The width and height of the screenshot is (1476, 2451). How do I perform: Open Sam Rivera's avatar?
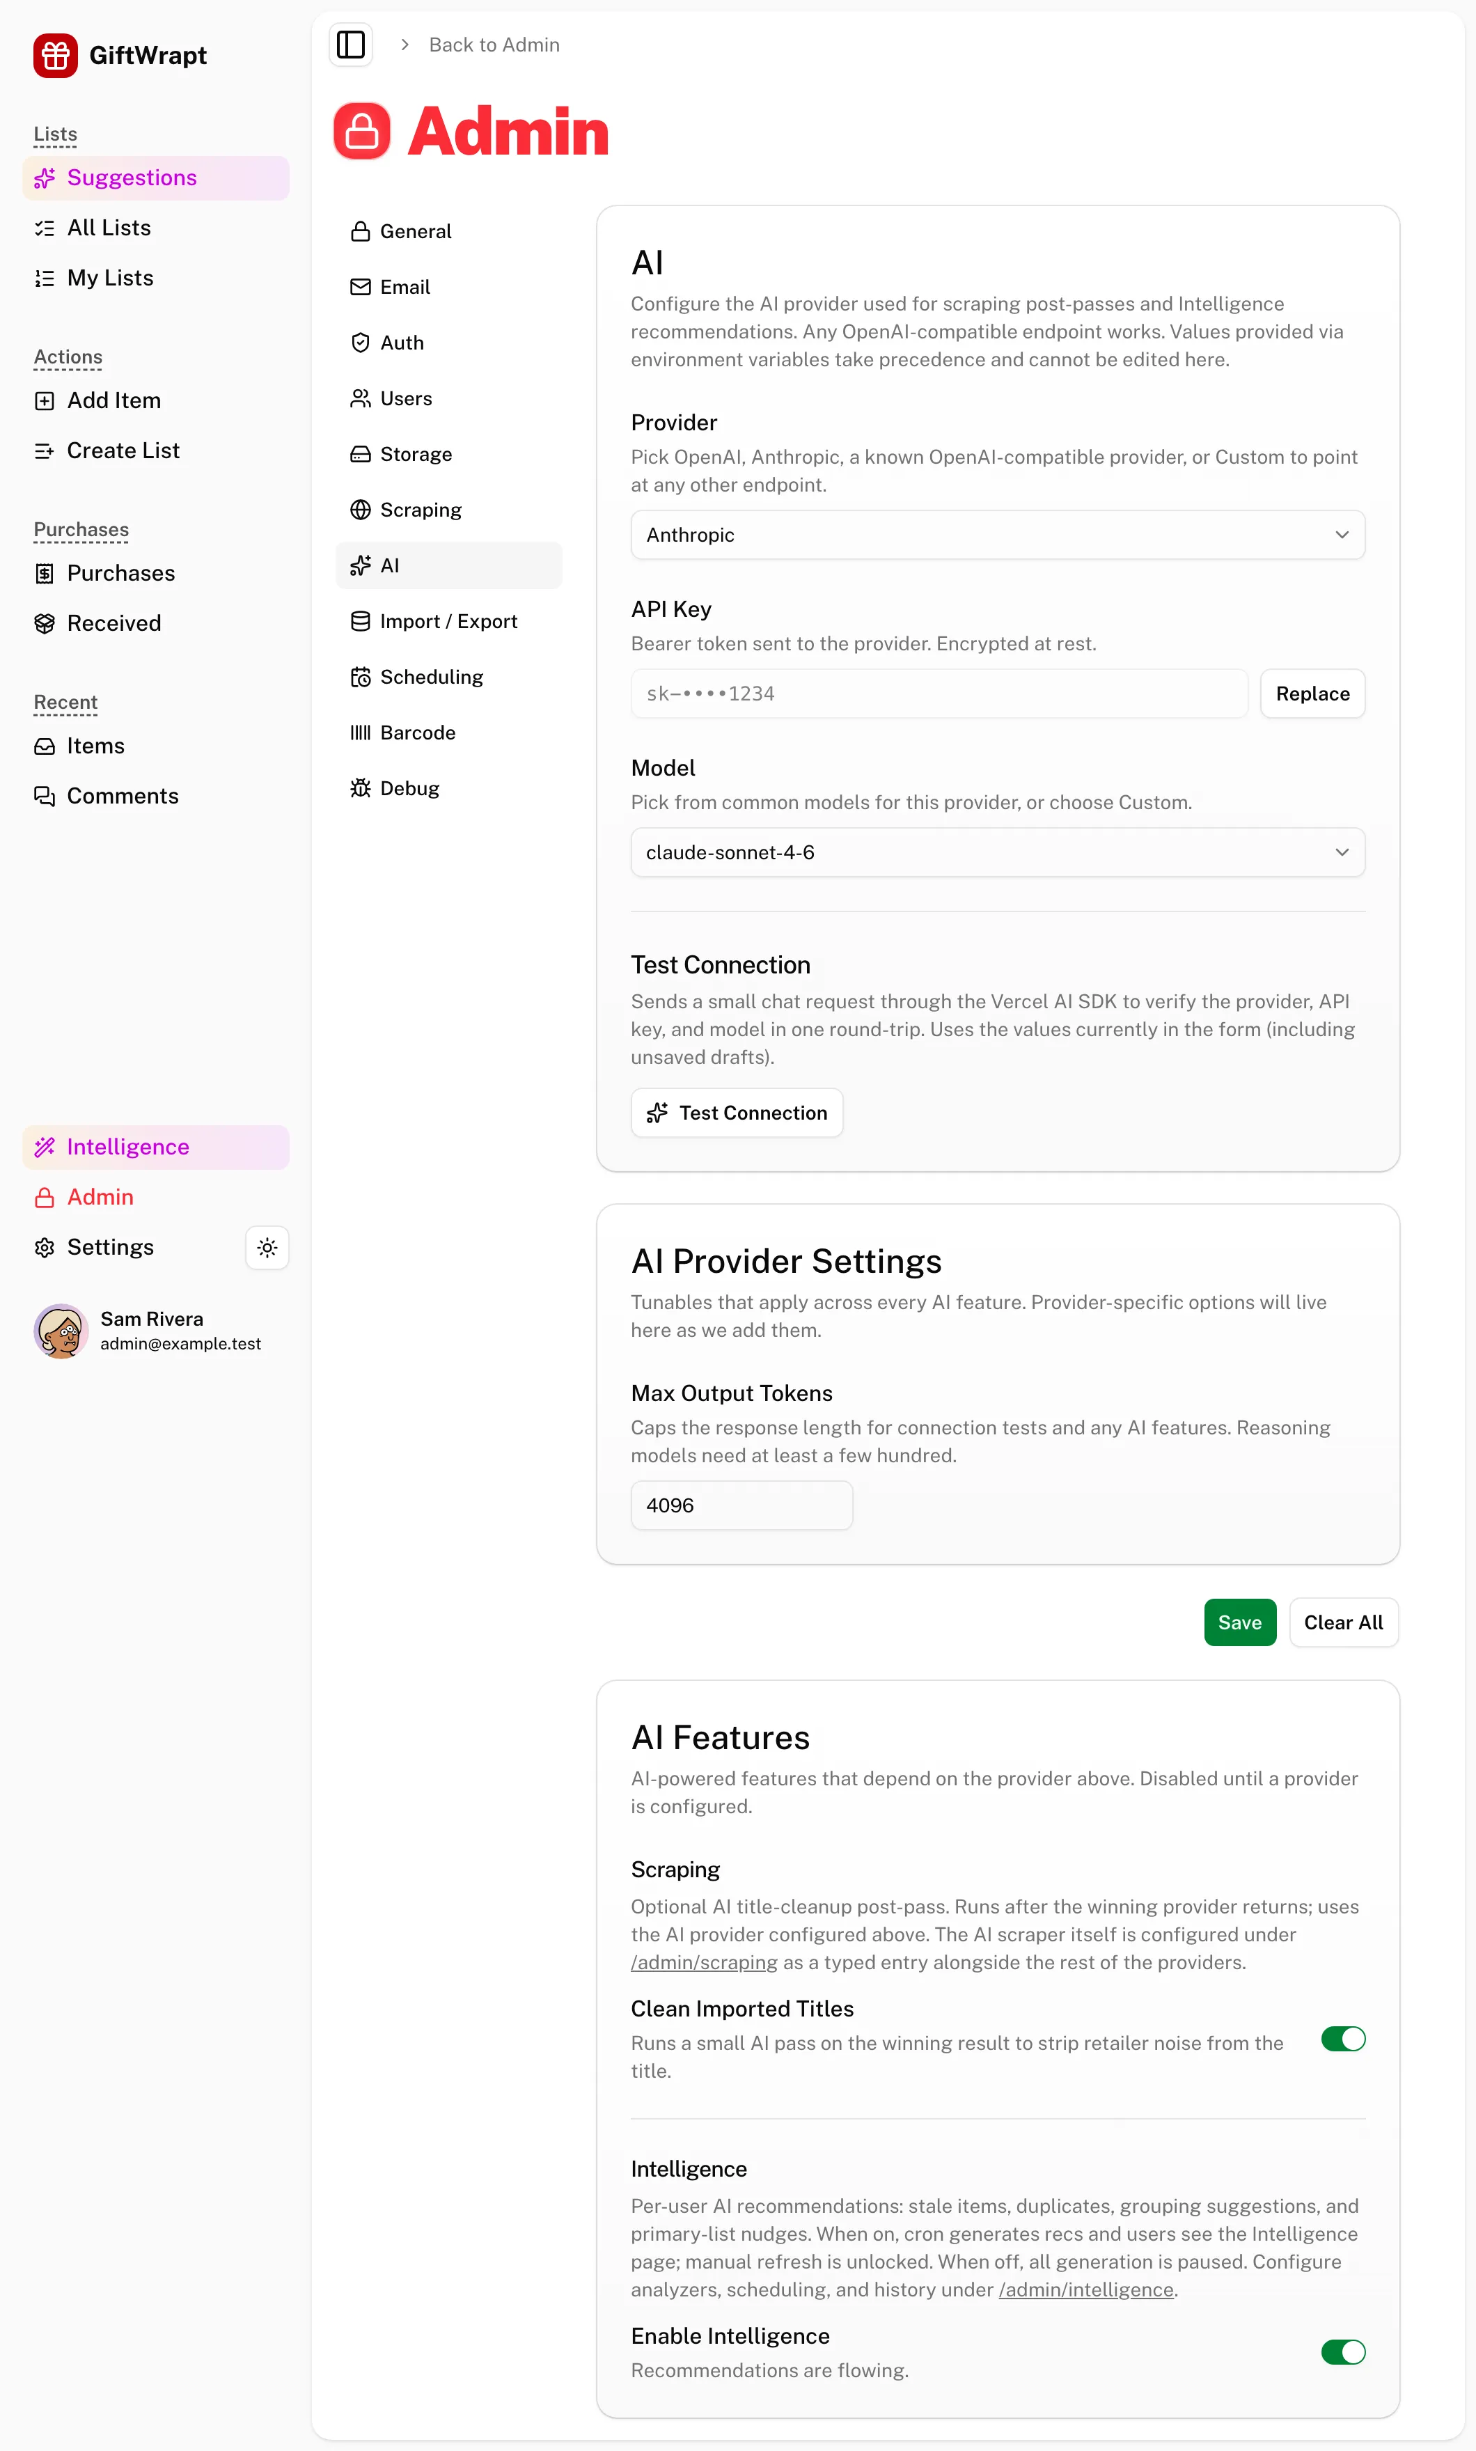[61, 1331]
